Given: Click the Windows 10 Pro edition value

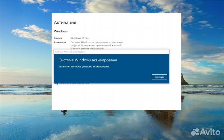Looking at the screenshot, I should click(79, 38).
